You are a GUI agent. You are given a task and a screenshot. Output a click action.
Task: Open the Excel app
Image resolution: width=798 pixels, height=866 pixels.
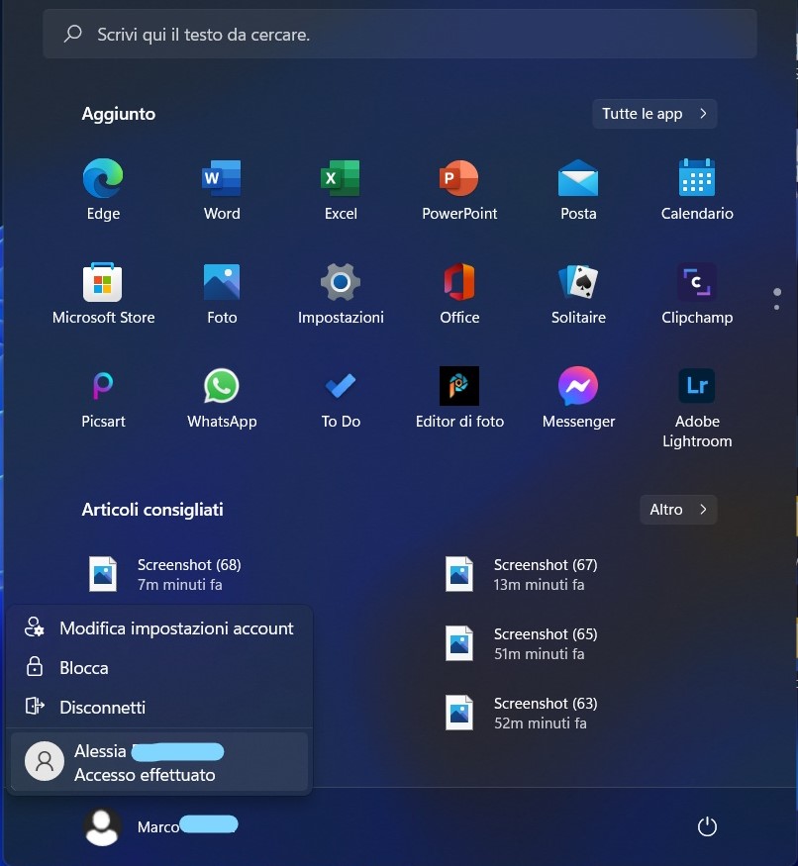coord(341,189)
